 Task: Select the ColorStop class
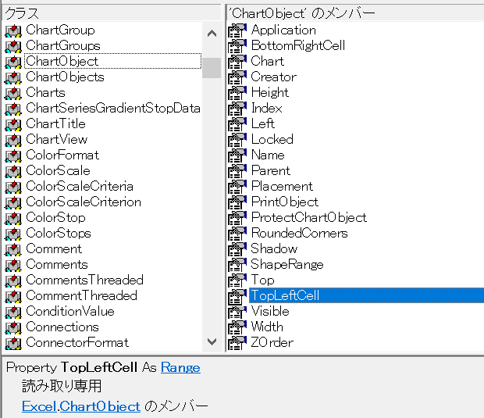click(55, 218)
